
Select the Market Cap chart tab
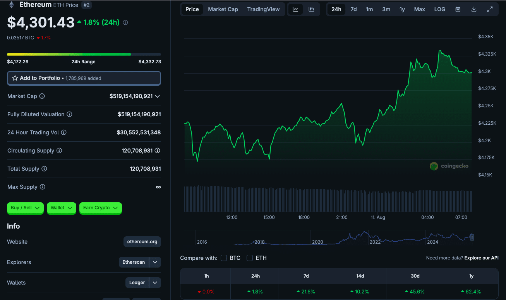click(223, 9)
